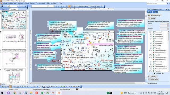The width and height of the screenshot is (170, 95).
Task: Select the Группа 47 animation entry
Action: pyautogui.click(x=158, y=55)
